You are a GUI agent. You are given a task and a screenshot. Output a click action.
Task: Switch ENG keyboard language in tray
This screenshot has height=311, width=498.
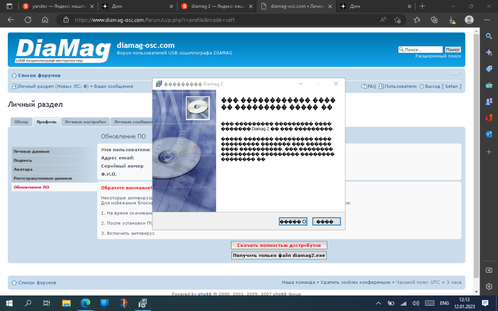coord(445,303)
